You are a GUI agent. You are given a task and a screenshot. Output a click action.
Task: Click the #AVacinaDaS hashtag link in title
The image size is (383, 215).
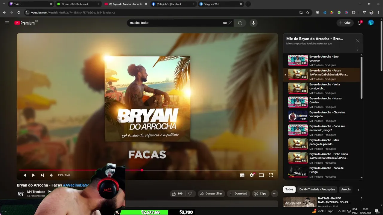76,185
